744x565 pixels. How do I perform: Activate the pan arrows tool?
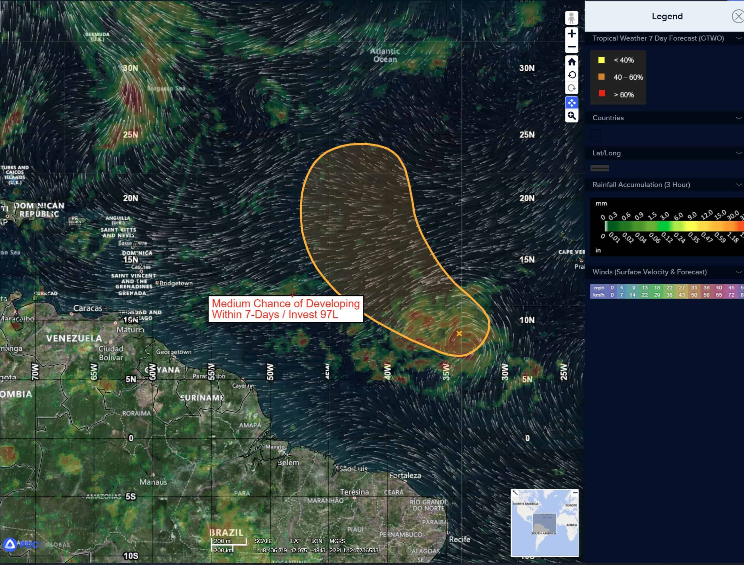[x=571, y=103]
